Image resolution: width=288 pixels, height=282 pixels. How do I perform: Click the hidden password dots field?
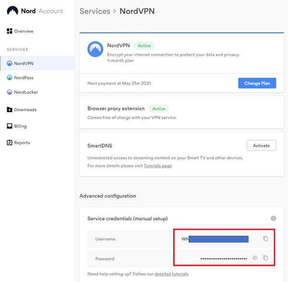pos(224,258)
